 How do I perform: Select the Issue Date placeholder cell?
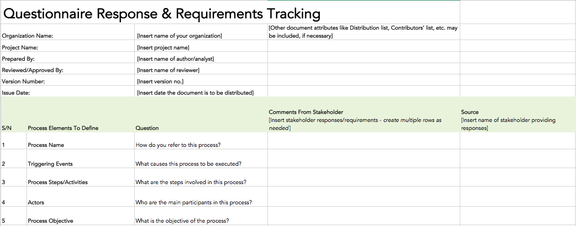tap(201, 92)
